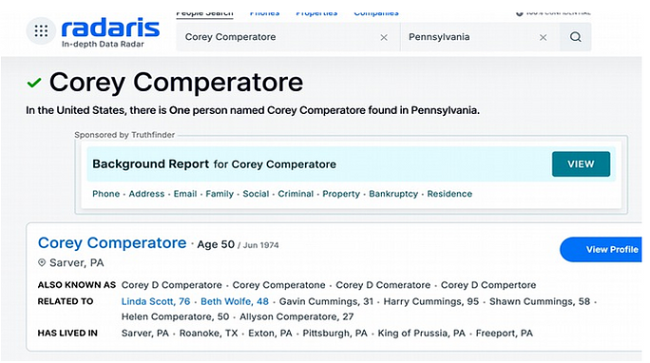Screen dimensions: 650x363
Task: Open the apps grid menu icon
Action: pyautogui.click(x=41, y=30)
